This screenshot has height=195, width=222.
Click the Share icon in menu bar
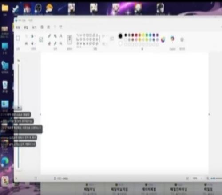pos(48,27)
